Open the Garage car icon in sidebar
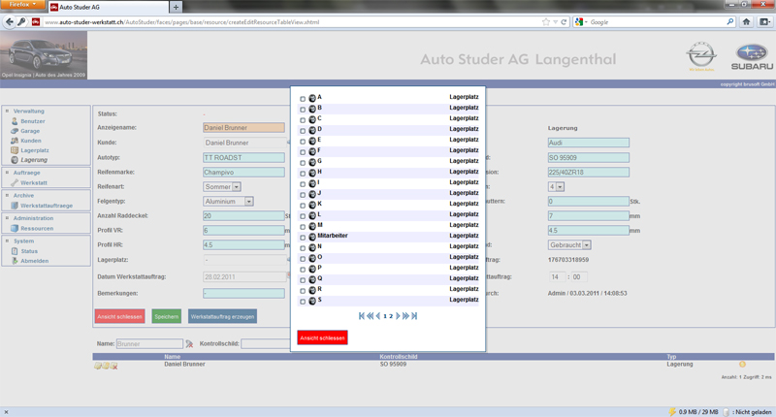776x417 pixels. pos(15,131)
